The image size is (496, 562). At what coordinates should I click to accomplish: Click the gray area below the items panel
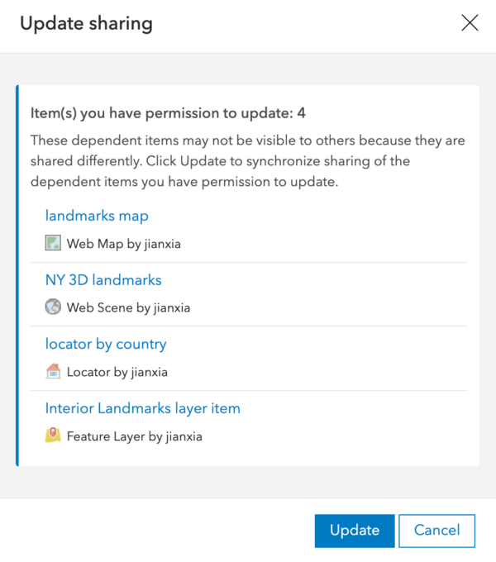[248, 482]
